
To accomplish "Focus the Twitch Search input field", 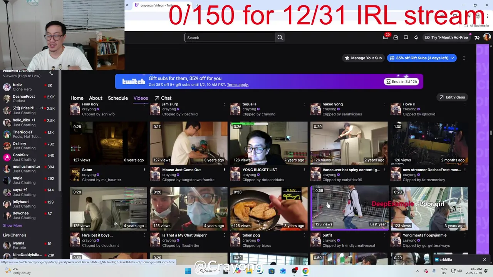I will [230, 37].
